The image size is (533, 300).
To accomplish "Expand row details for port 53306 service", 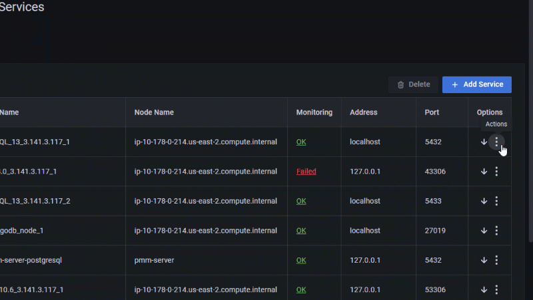I will pyautogui.click(x=484, y=290).
